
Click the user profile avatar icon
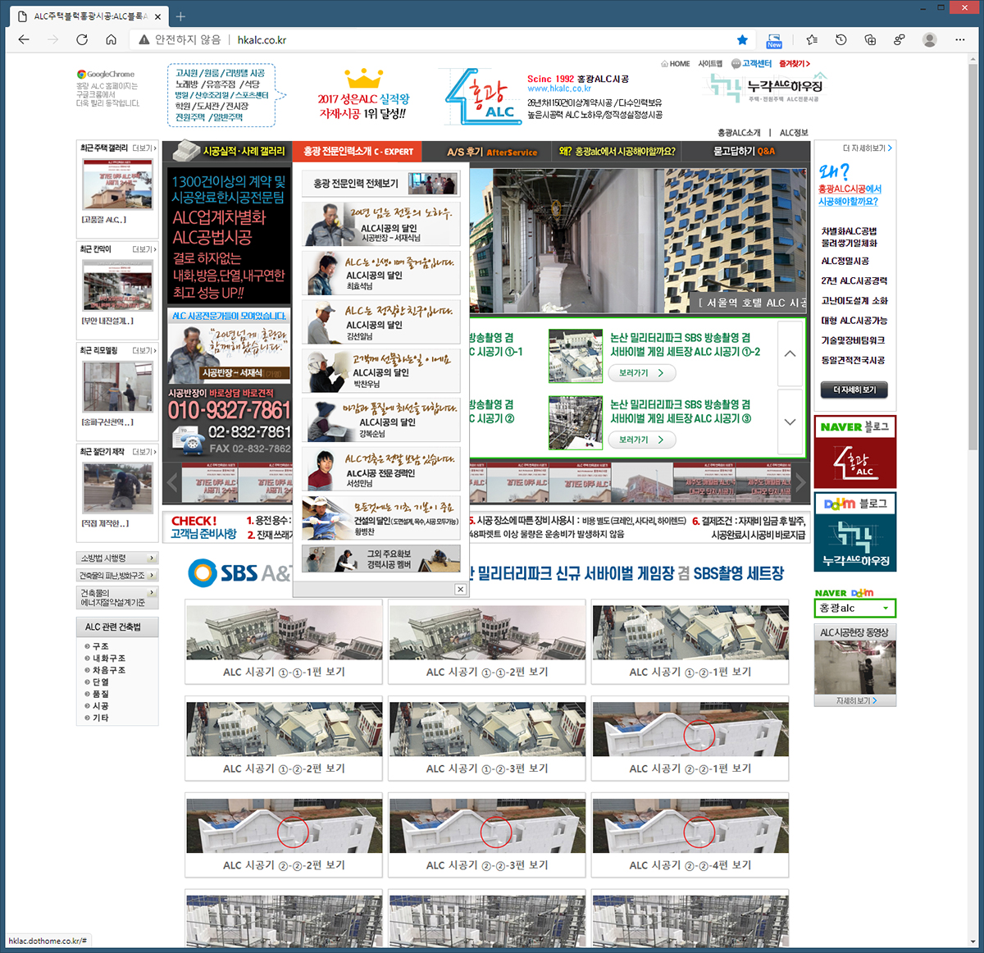[929, 39]
